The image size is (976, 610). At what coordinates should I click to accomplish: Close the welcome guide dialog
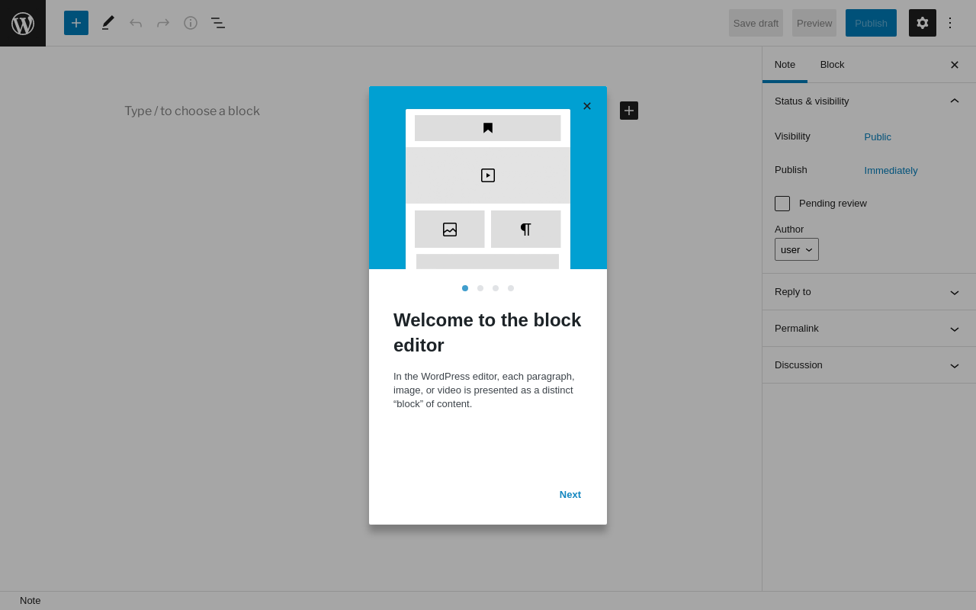(587, 106)
